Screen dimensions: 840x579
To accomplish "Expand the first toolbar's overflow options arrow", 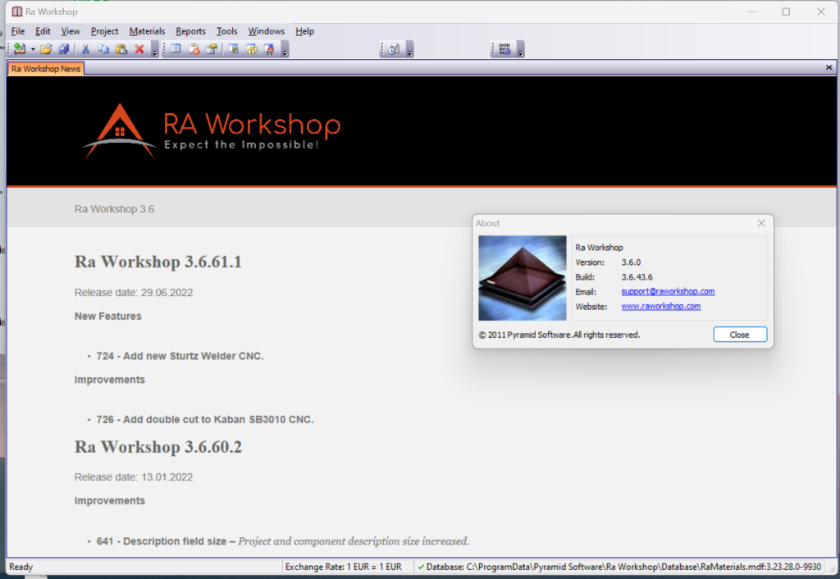I will point(155,51).
